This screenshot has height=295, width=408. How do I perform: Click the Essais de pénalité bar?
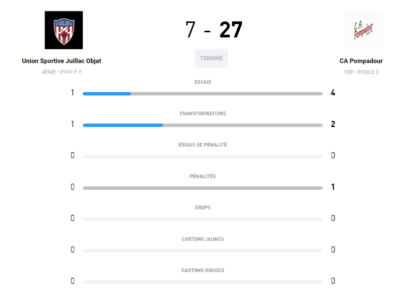click(x=203, y=157)
